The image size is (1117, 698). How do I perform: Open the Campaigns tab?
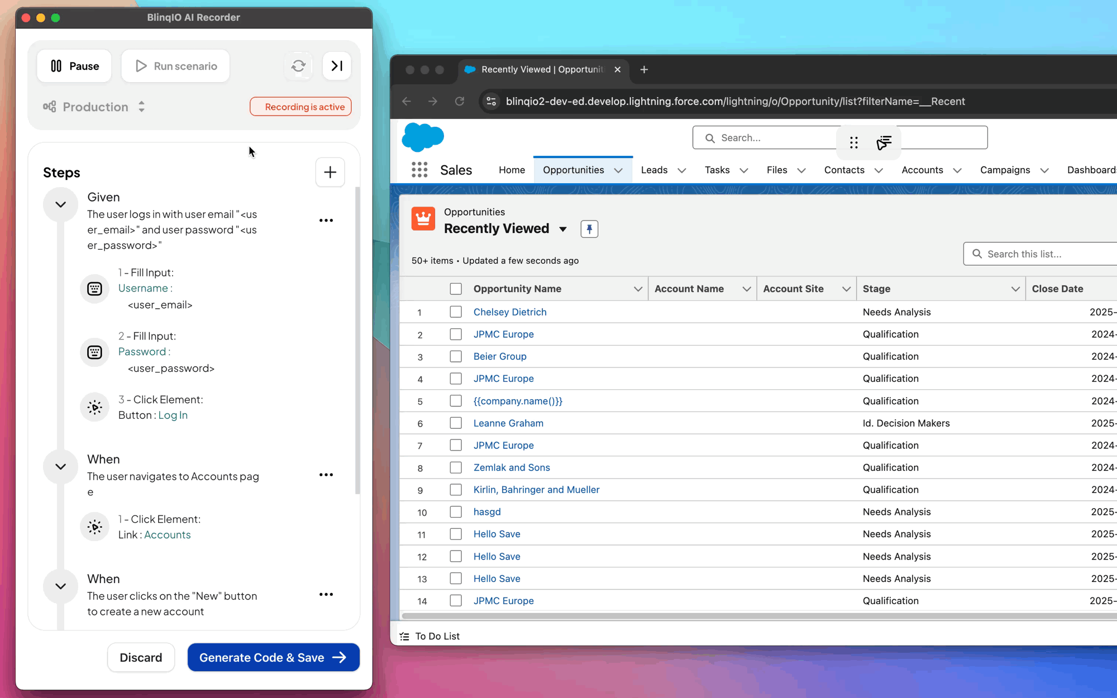pyautogui.click(x=1005, y=170)
